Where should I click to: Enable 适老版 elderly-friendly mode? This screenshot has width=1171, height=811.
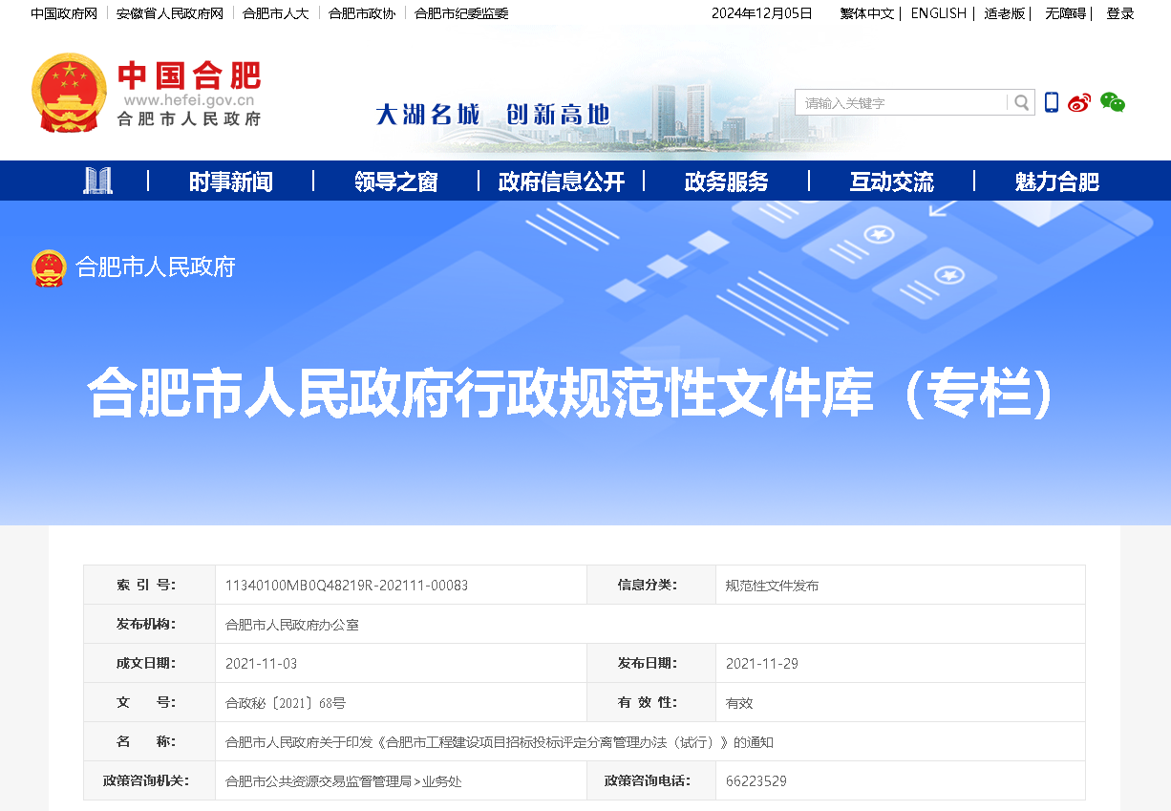tap(1004, 13)
